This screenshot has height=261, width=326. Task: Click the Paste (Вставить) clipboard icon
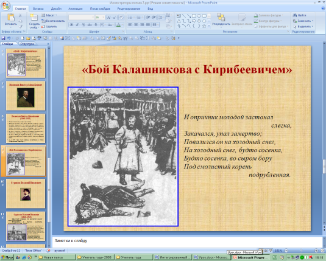10,18
